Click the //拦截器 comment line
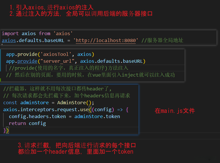 pos(57,89)
